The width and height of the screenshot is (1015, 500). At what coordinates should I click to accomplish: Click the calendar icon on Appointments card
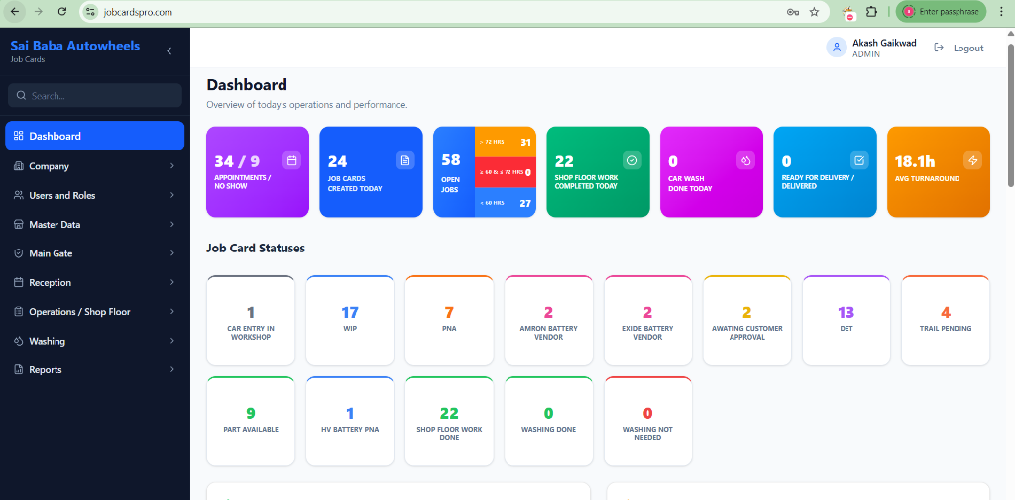(x=291, y=160)
